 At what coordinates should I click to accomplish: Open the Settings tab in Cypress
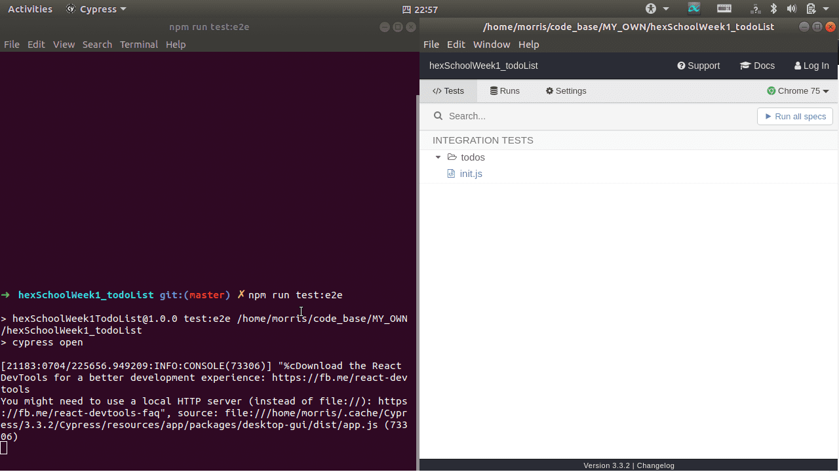click(566, 91)
